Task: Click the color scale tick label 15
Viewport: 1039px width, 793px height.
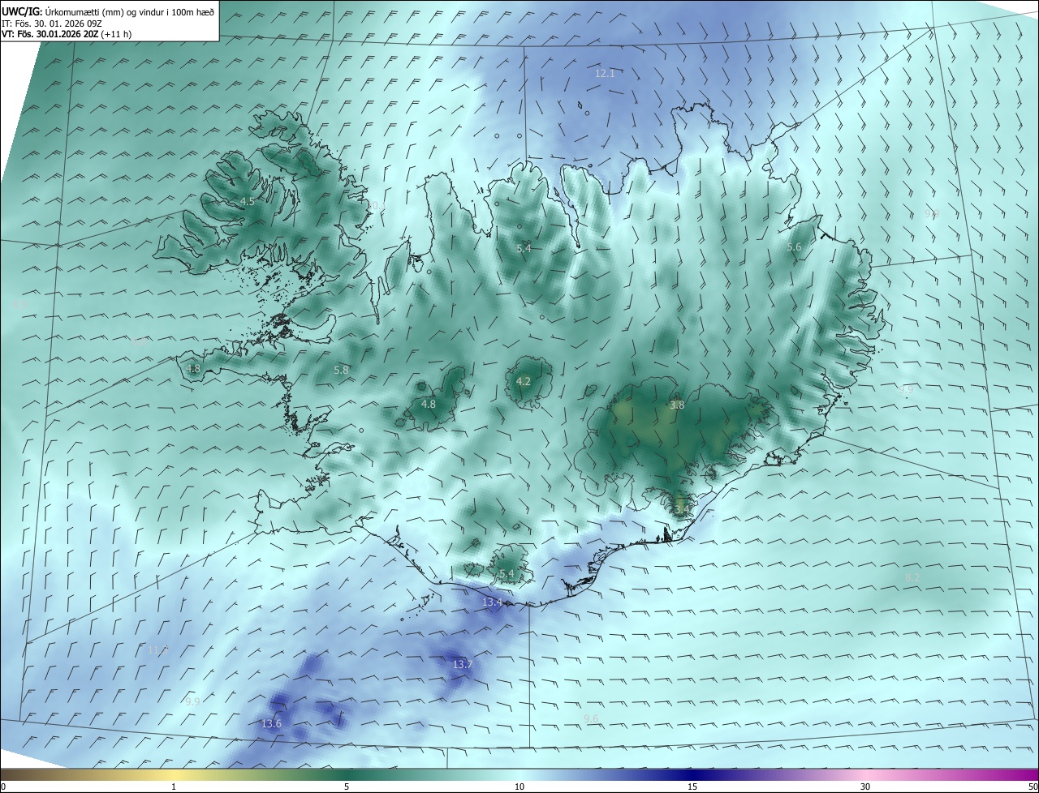Action: click(x=692, y=787)
